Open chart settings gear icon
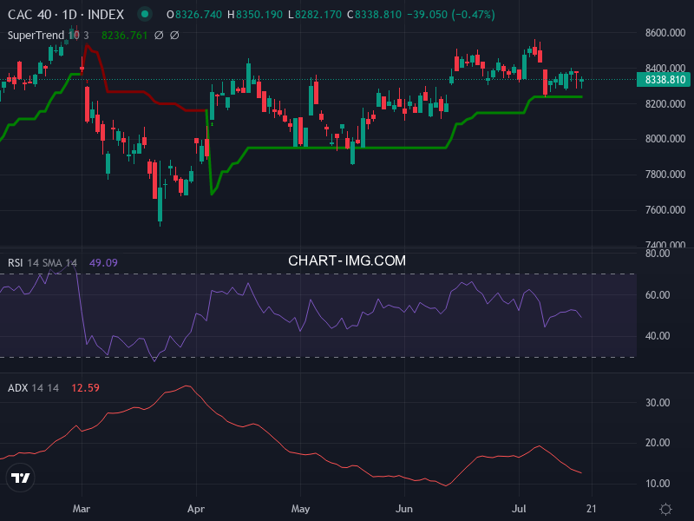This screenshot has width=694, height=521. [665, 509]
